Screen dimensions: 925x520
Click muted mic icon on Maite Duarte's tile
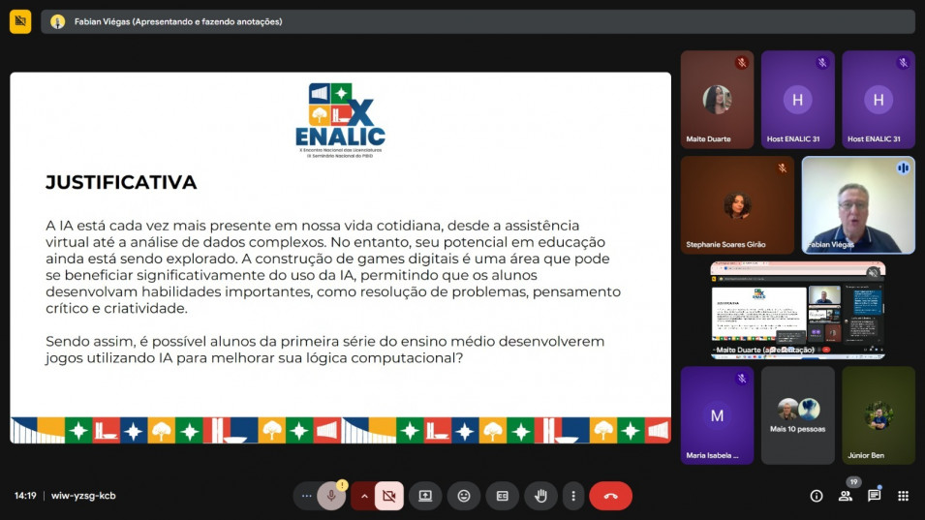[x=742, y=63]
